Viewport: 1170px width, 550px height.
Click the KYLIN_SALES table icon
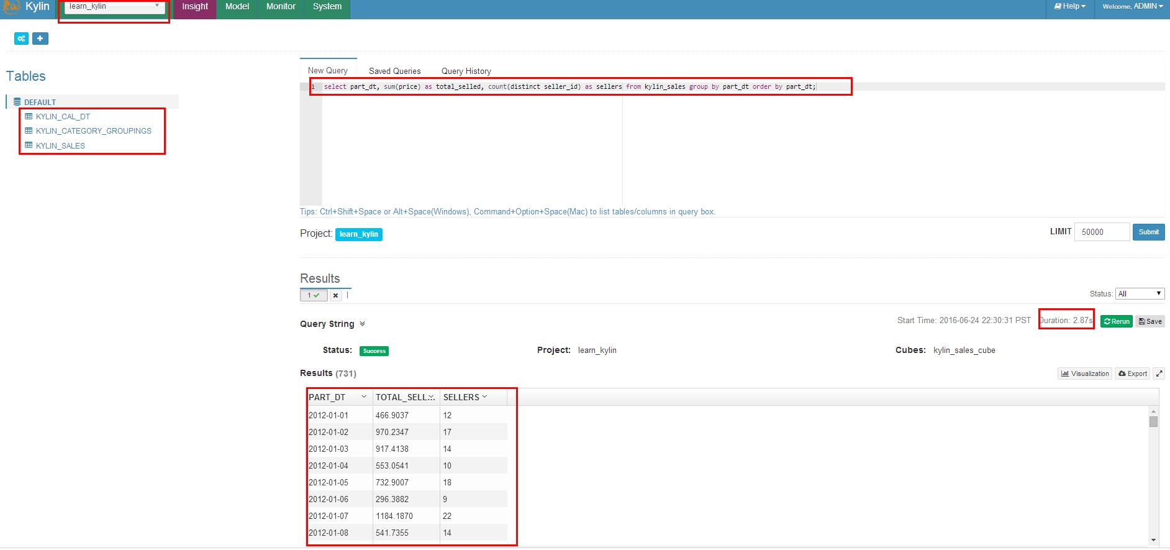click(x=29, y=145)
